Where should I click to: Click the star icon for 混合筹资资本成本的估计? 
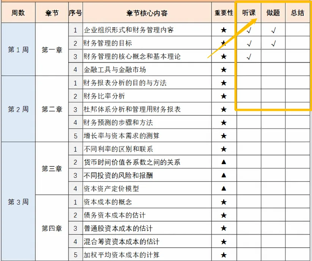click(x=224, y=242)
